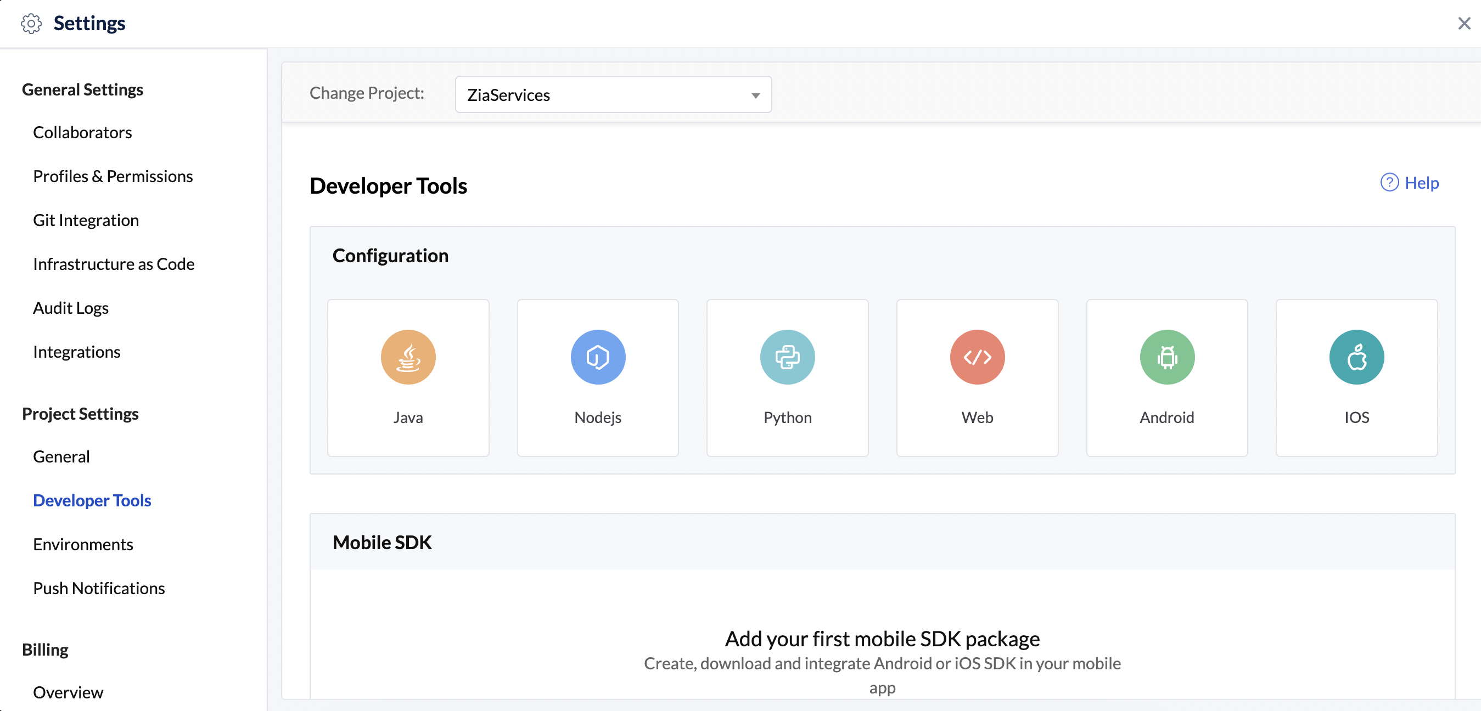1481x711 pixels.
Task: Select the Android configuration icon
Action: 1166,357
